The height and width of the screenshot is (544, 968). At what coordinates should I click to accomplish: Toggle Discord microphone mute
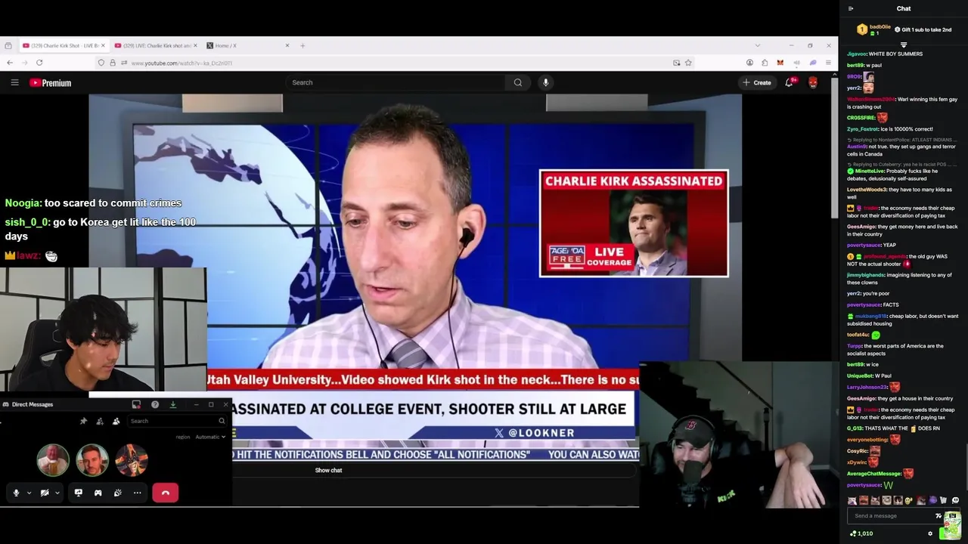(16, 493)
